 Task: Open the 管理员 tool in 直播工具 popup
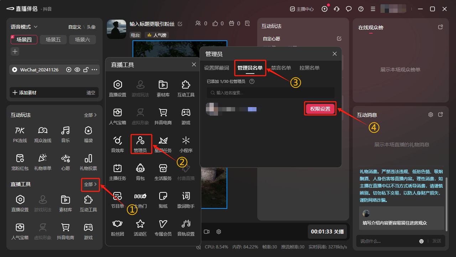(140, 144)
